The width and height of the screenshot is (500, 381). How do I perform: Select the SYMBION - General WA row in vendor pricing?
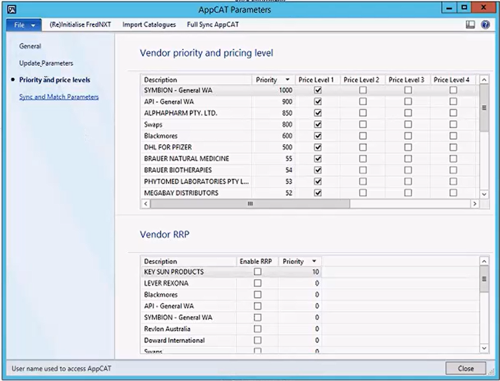[310, 90]
